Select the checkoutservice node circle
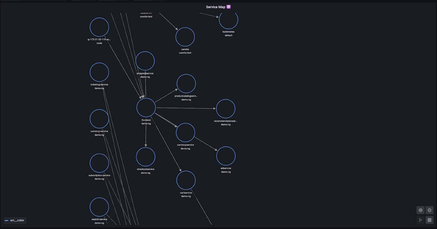The height and width of the screenshot is (229, 437). pos(146,157)
